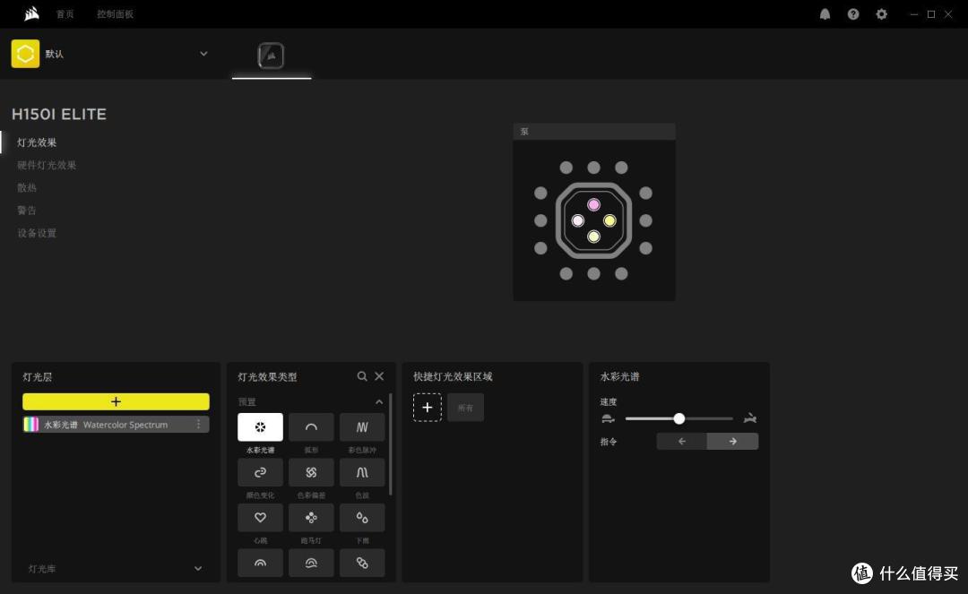Image resolution: width=968 pixels, height=594 pixels.
Task: Pick the 颜色变化 color shift effect
Action: point(260,472)
